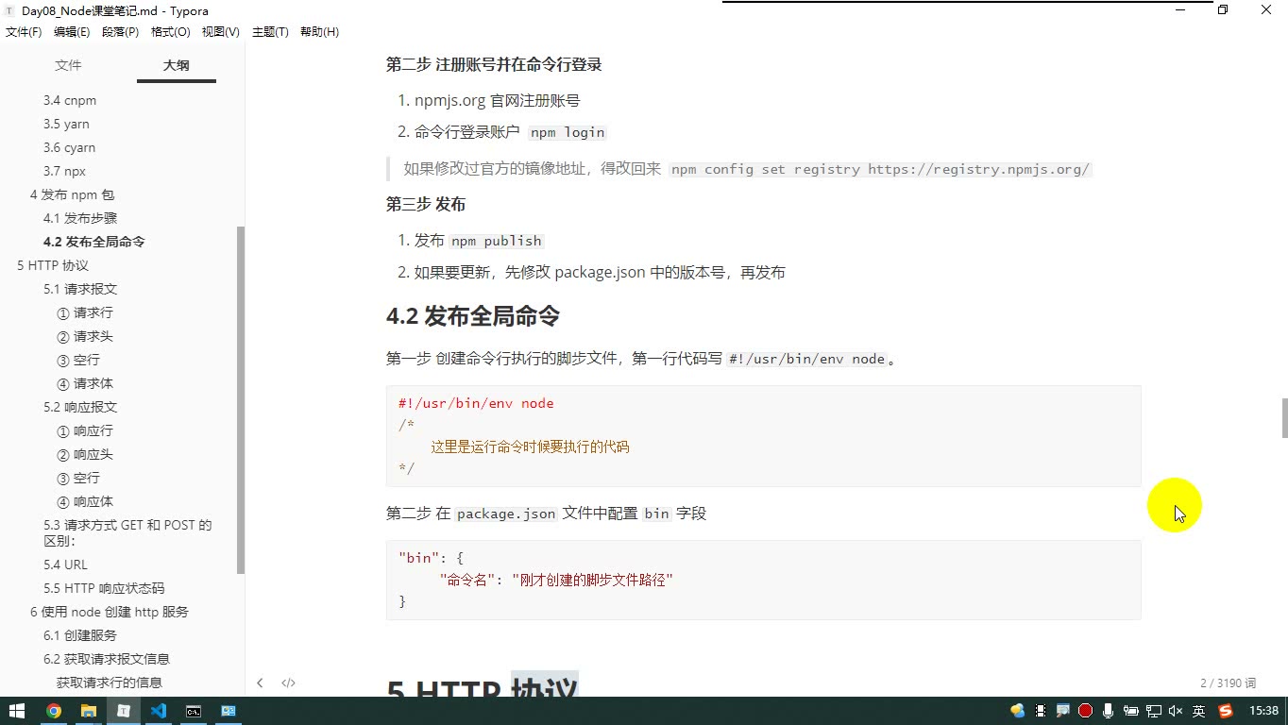Select outline item 5.4 URL
1288x725 pixels.
tap(65, 565)
